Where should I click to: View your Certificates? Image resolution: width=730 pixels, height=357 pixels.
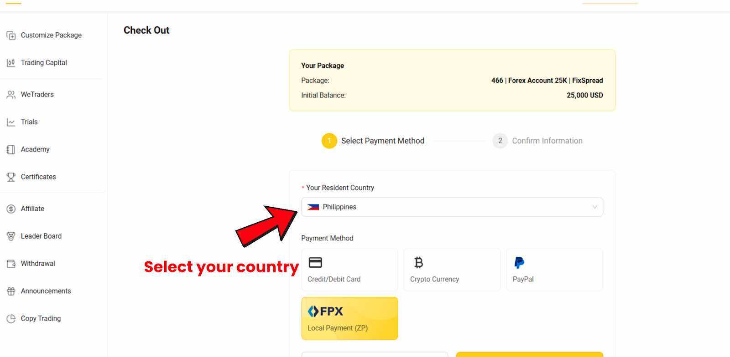coord(38,177)
